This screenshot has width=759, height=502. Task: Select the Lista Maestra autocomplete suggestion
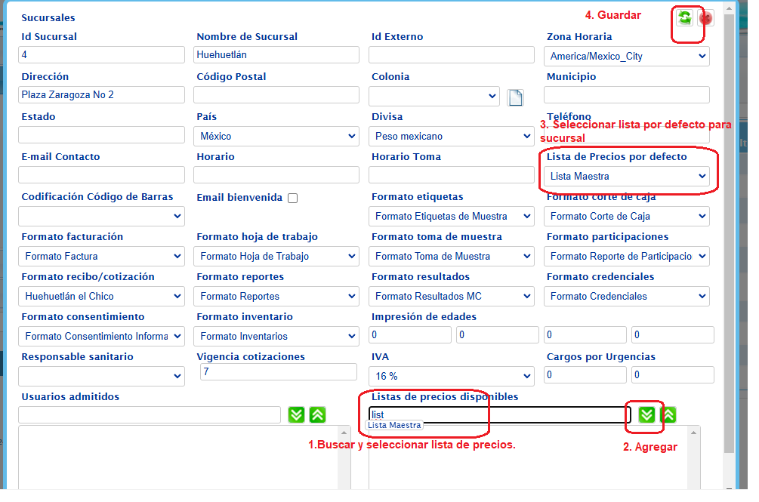click(x=394, y=425)
